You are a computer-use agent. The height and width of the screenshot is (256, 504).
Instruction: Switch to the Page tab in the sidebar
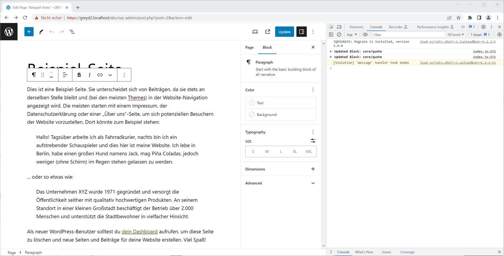[249, 47]
